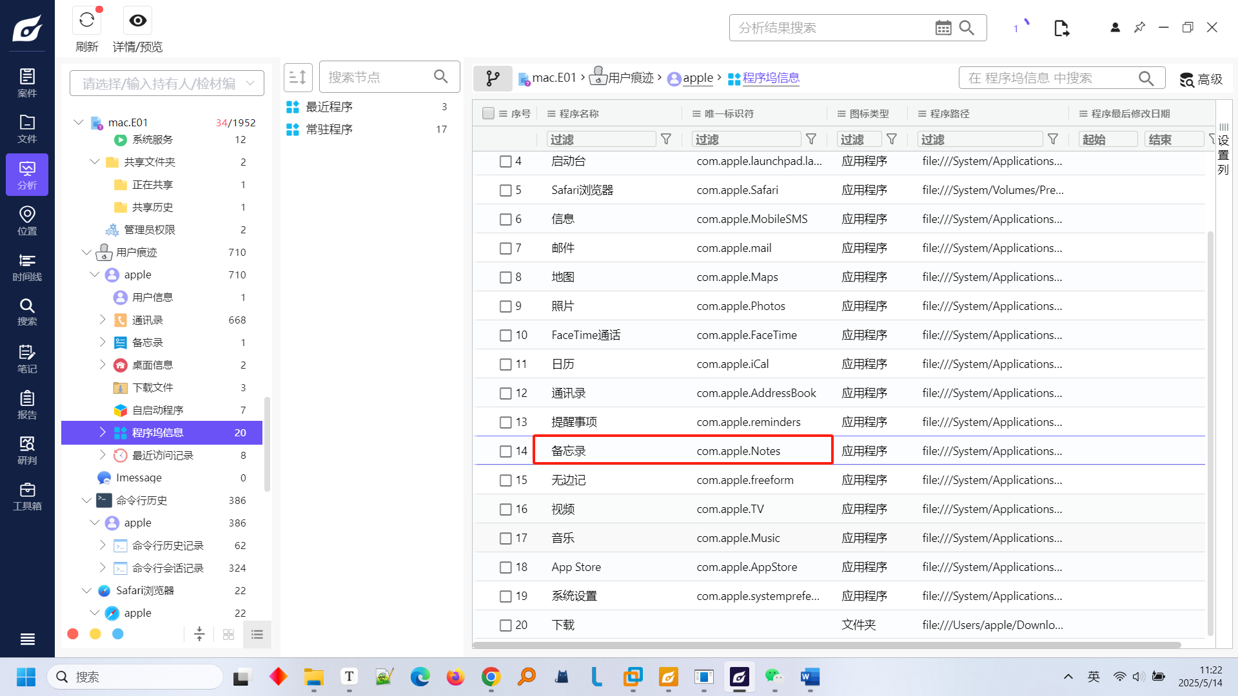Check the row 5 Safari浏览器 checkbox

(506, 190)
